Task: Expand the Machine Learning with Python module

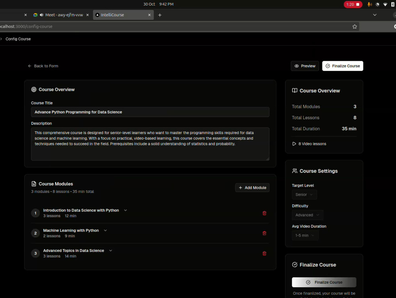Action: (x=105, y=231)
